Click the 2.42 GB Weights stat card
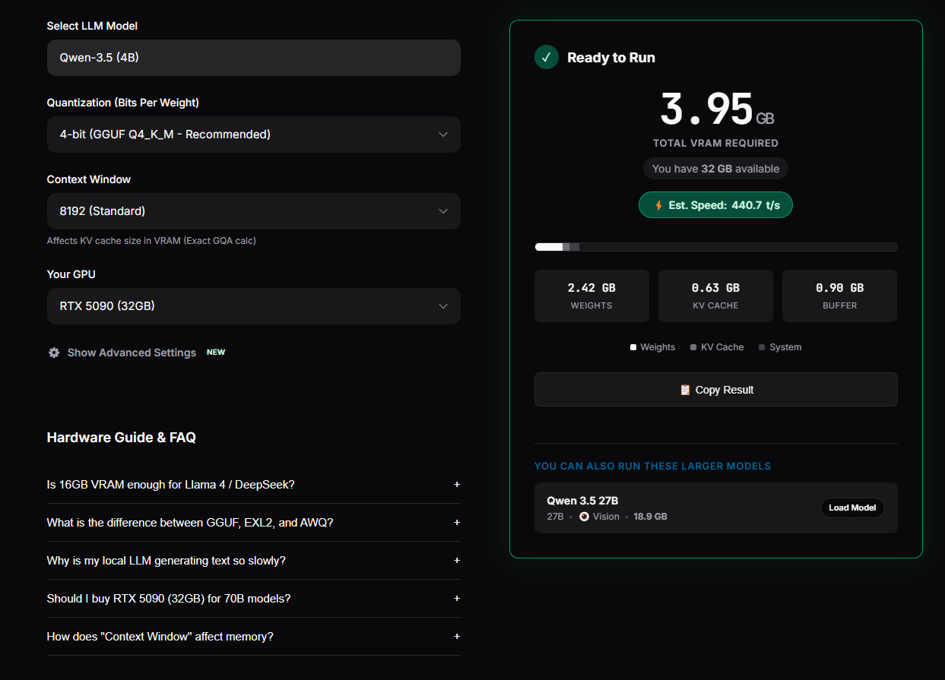 [591, 296]
